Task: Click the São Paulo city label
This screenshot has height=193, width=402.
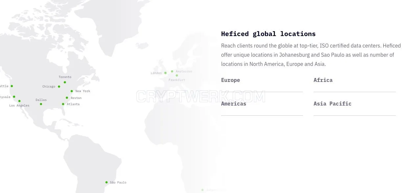Action: point(118,183)
